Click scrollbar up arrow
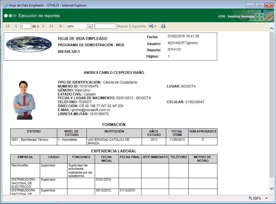Image resolution: width=276 pixels, height=204 pixels. click(x=271, y=28)
